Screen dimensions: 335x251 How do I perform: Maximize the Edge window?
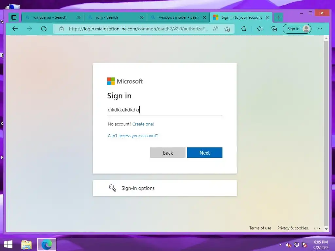310,13
